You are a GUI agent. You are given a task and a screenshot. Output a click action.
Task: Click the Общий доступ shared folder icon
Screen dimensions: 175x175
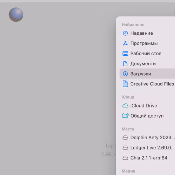coord(125,116)
